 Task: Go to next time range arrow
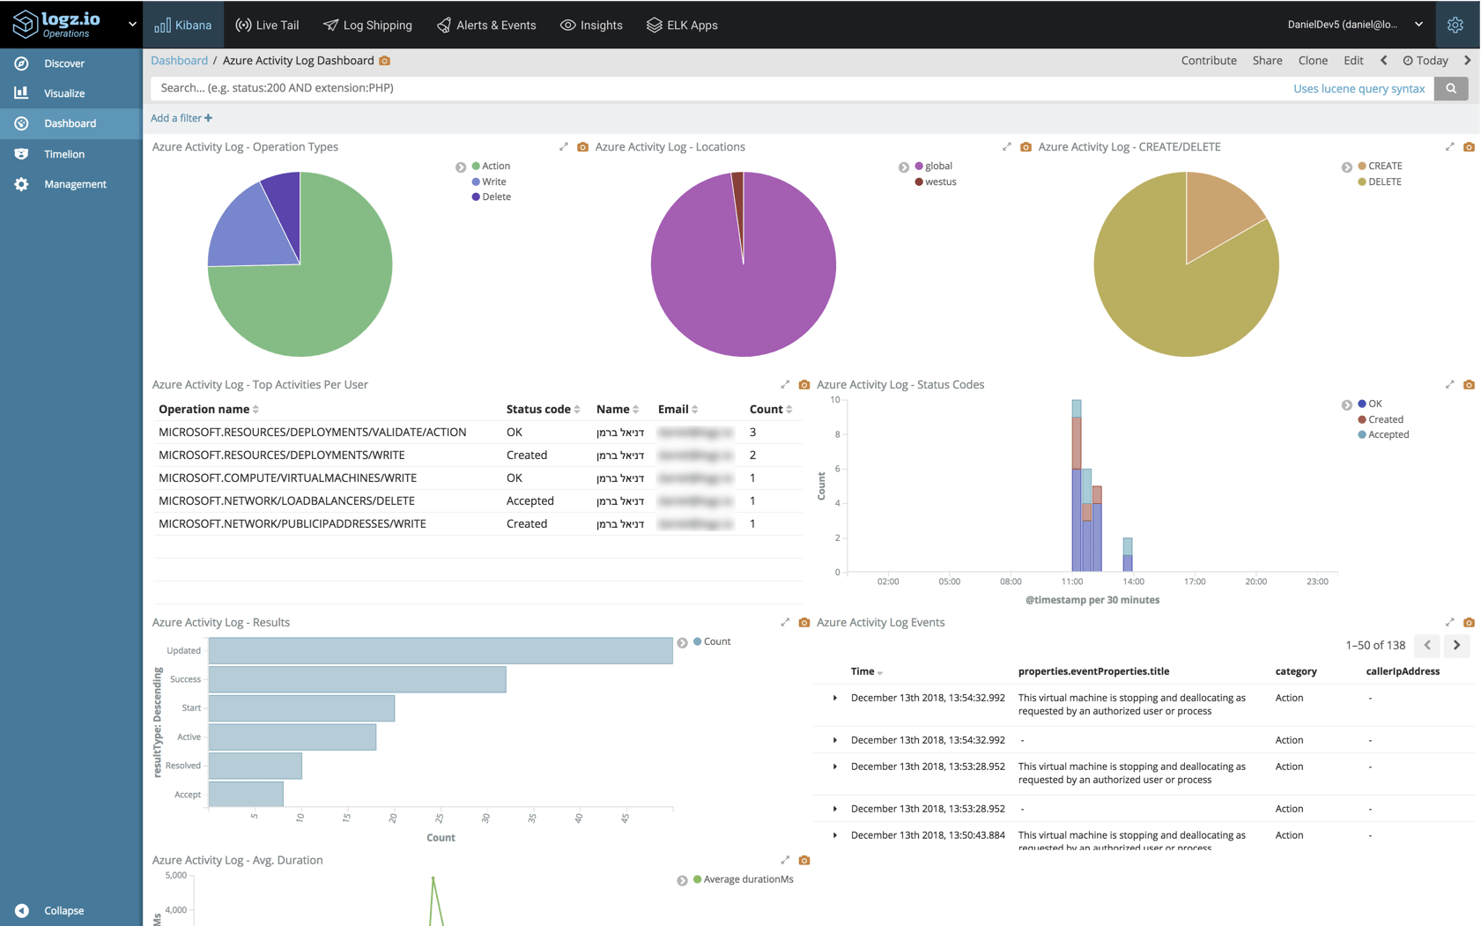(x=1467, y=61)
